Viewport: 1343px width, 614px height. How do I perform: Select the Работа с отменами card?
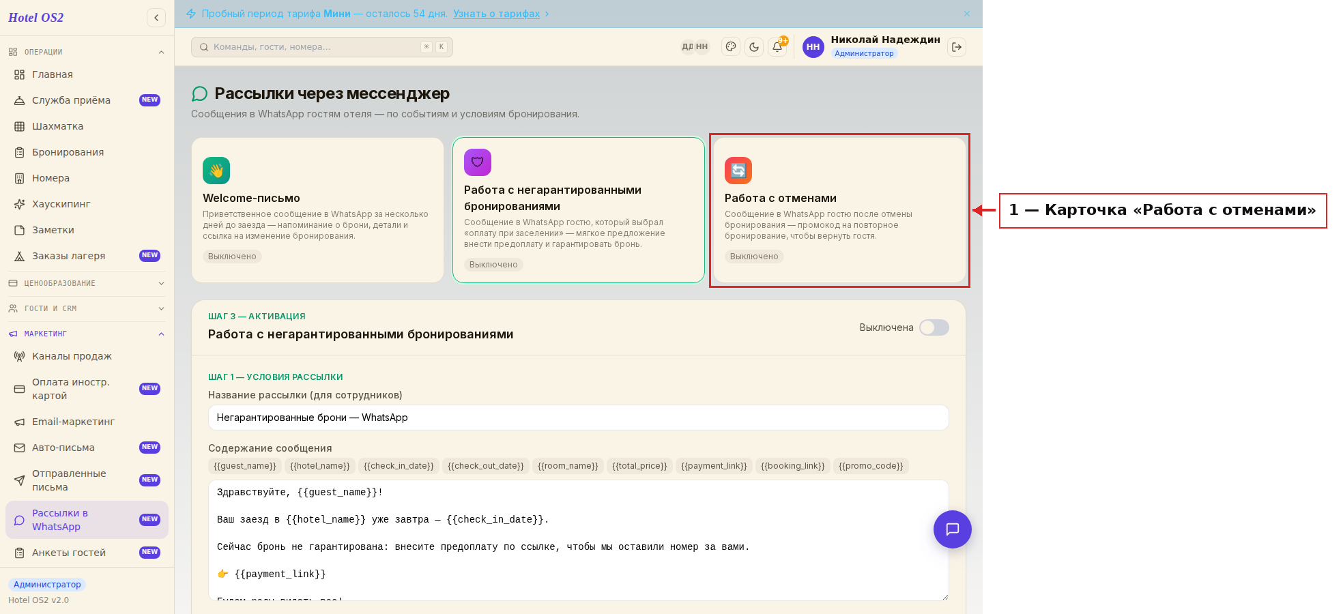[839, 210]
